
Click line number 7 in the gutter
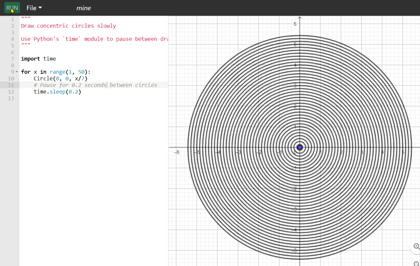(12, 59)
